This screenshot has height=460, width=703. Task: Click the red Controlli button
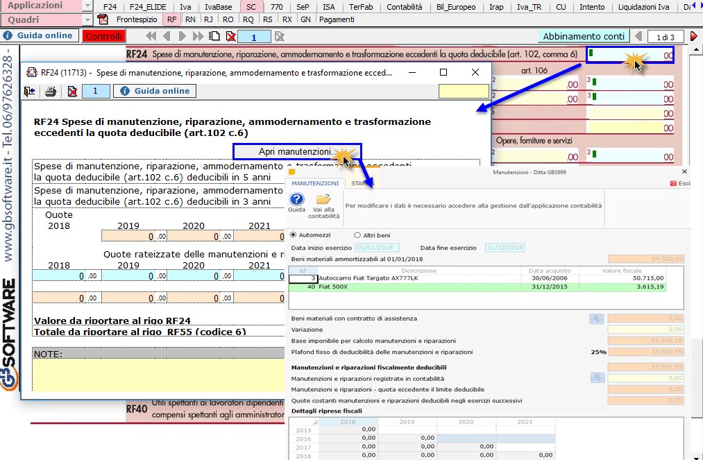[103, 36]
